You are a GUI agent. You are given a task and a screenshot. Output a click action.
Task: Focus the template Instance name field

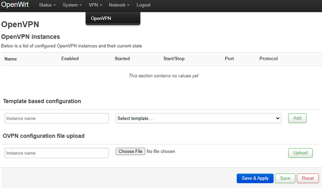click(x=56, y=118)
